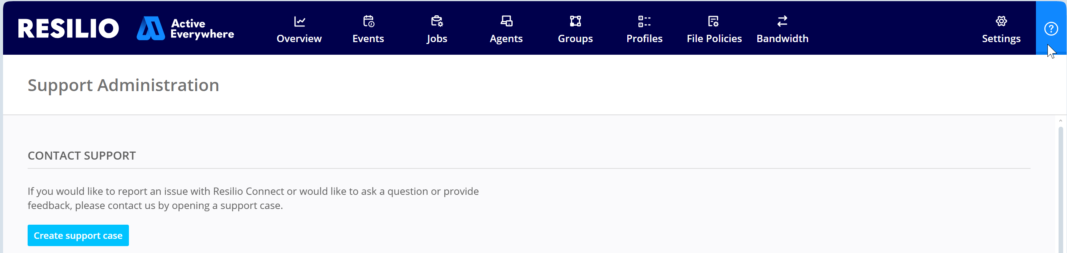Select the Overview menu label
The height and width of the screenshot is (253, 1067).
coord(299,39)
